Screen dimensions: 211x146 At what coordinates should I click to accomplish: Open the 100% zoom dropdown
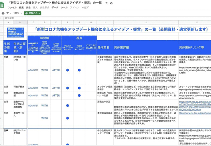pos(18,13)
